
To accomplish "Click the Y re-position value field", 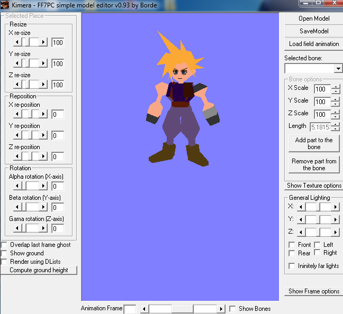I will (58, 135).
